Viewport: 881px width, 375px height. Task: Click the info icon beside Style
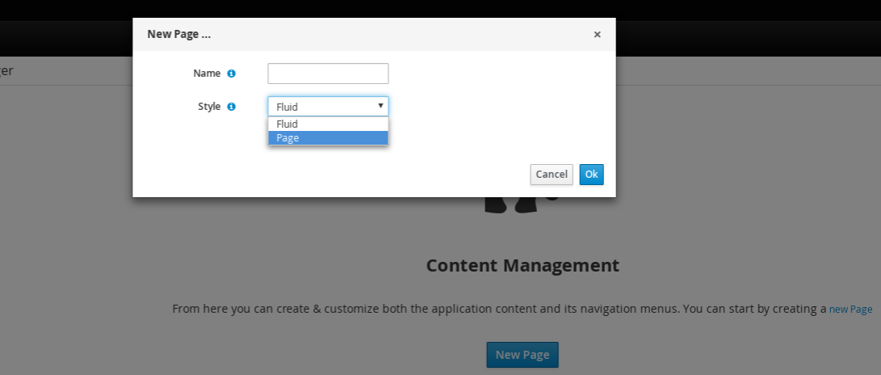[232, 107]
